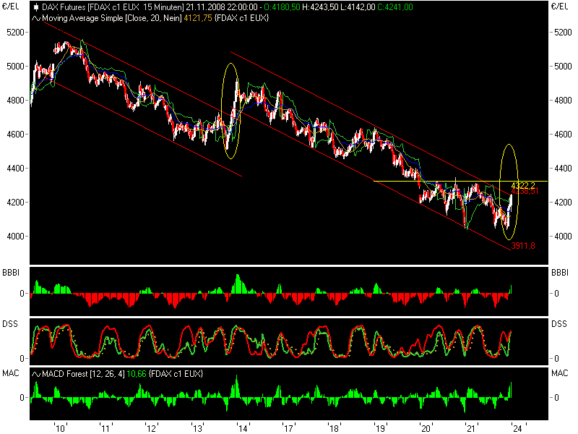Screen dimensions: 578x434
Task: Click the '17 date tick on time axis
Action: click(x=288, y=428)
